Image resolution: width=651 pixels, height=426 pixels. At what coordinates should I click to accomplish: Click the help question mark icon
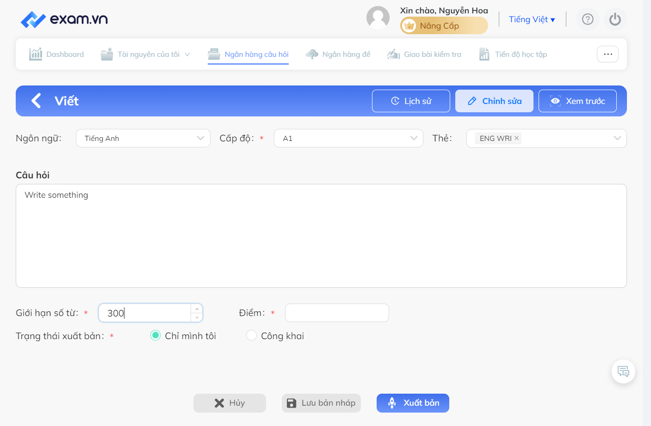pos(588,19)
